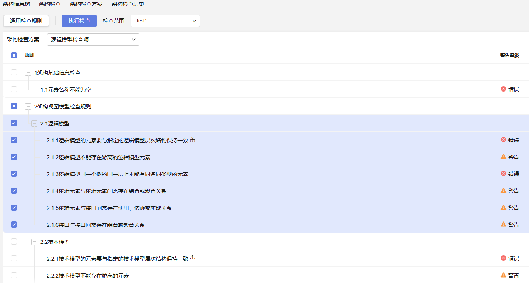Select rule text 2.1.3逻辑模型同一个树的同一层上不能有同名同类型的元素
Image resolution: width=529 pixels, height=283 pixels.
click(x=118, y=174)
